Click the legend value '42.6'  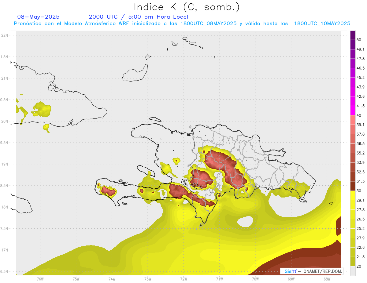[x=360, y=96]
